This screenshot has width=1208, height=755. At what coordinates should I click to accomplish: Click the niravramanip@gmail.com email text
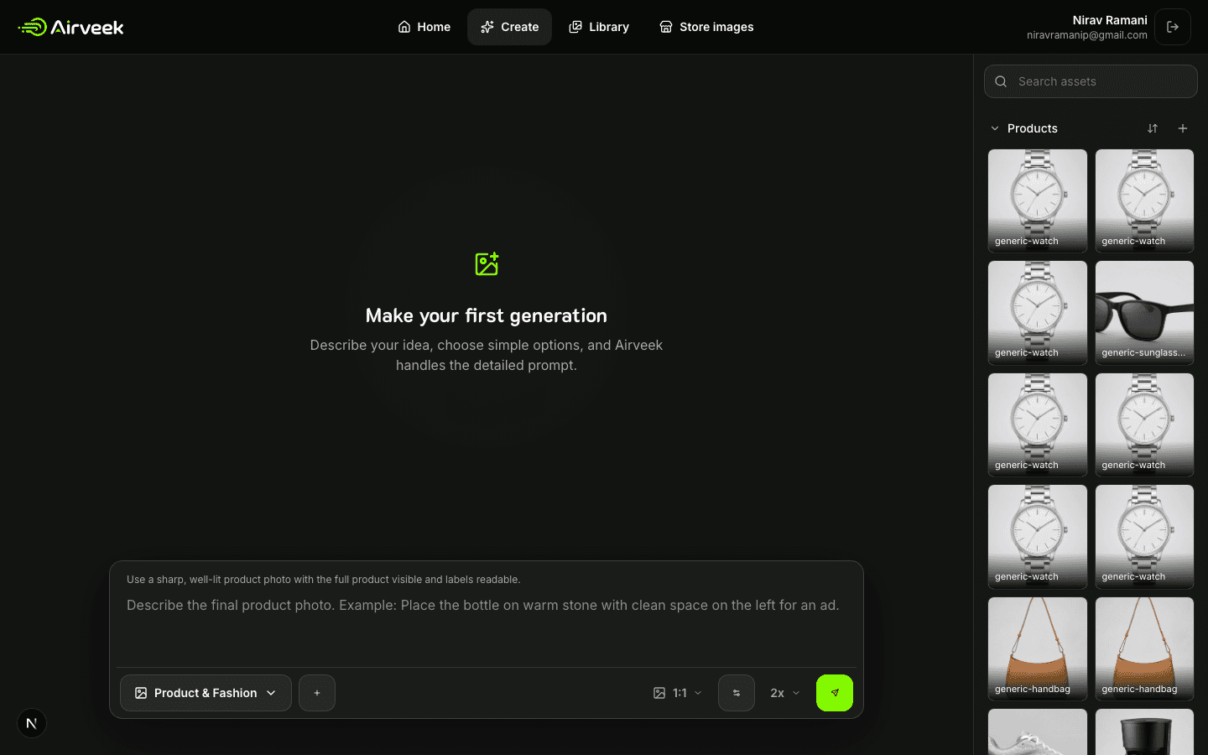[1087, 35]
